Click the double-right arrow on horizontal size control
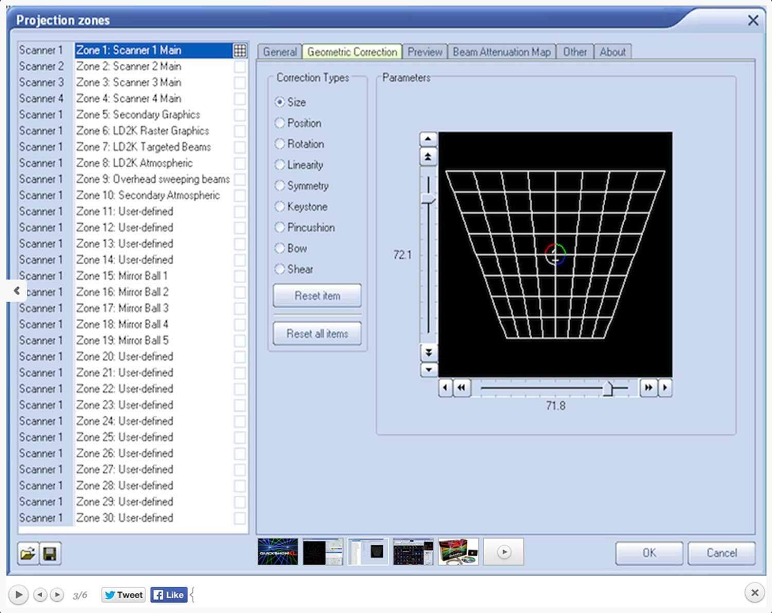 pyautogui.click(x=648, y=388)
